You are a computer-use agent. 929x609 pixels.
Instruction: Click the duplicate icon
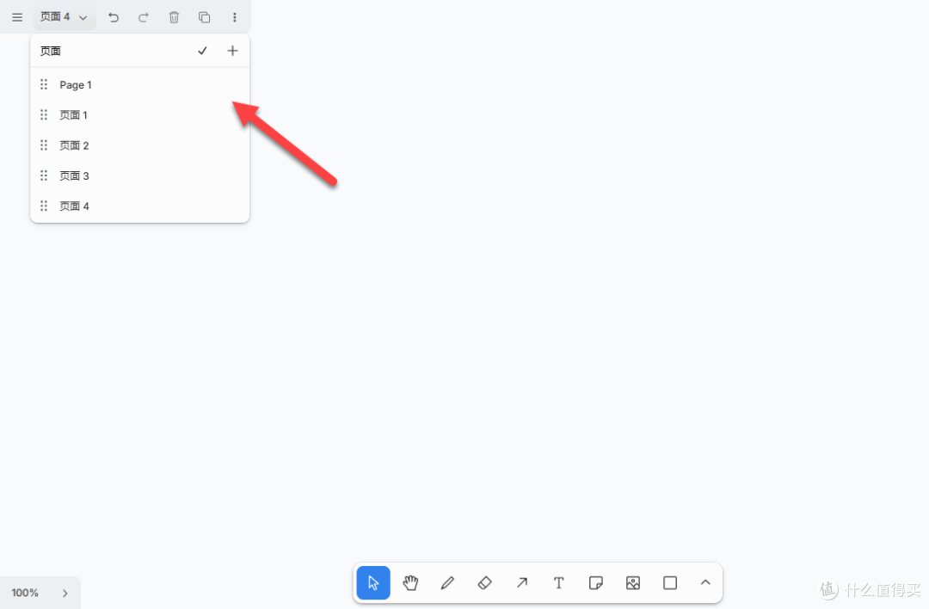[205, 17]
